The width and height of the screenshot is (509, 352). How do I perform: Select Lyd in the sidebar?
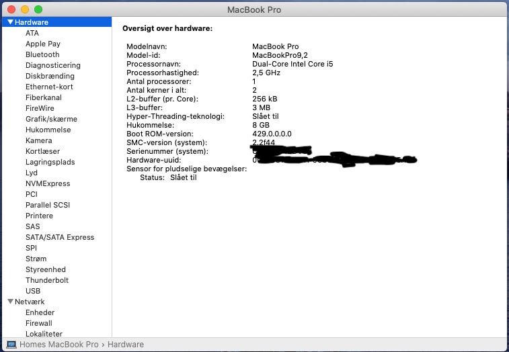click(x=32, y=173)
